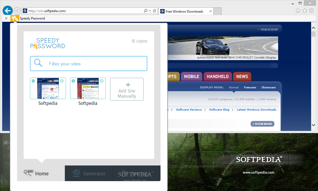
Task: Close the Free Windows Downloads tab
Action: tap(211, 11)
